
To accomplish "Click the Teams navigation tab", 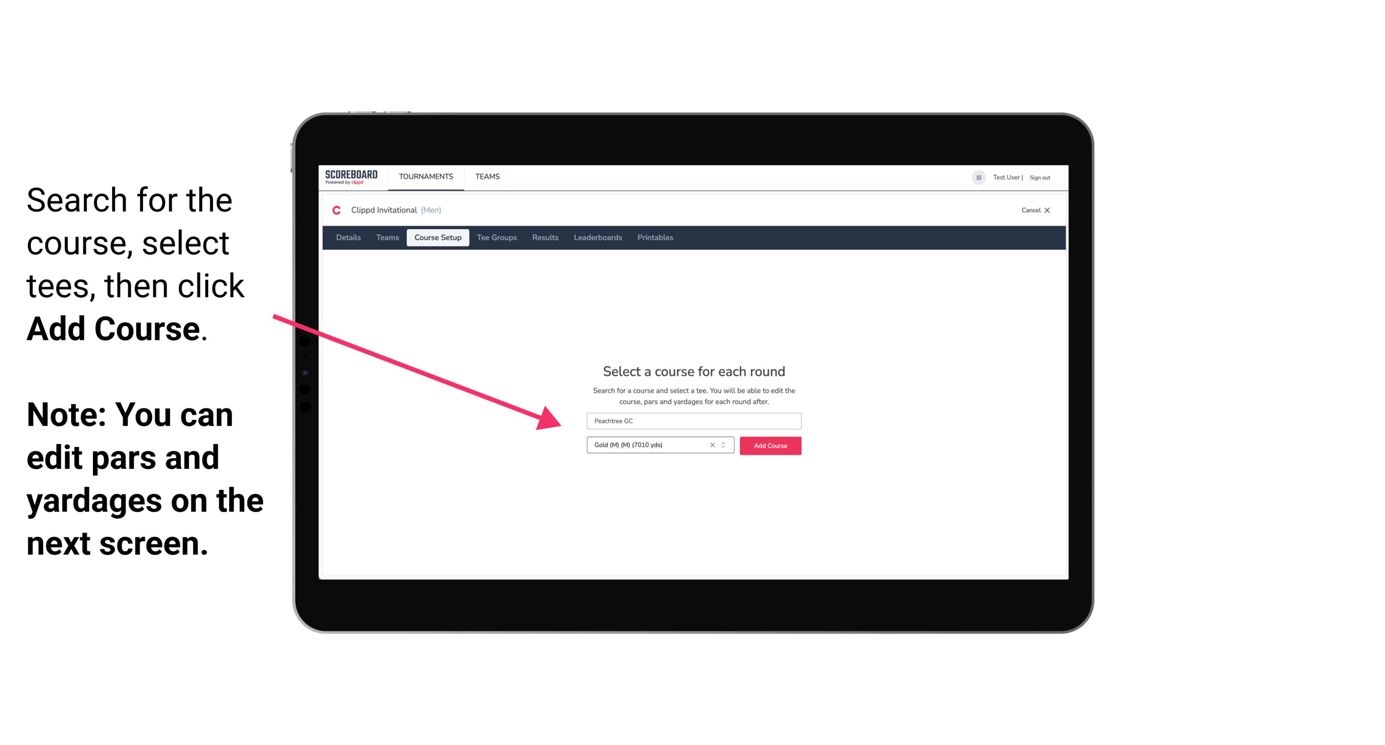I will (486, 176).
